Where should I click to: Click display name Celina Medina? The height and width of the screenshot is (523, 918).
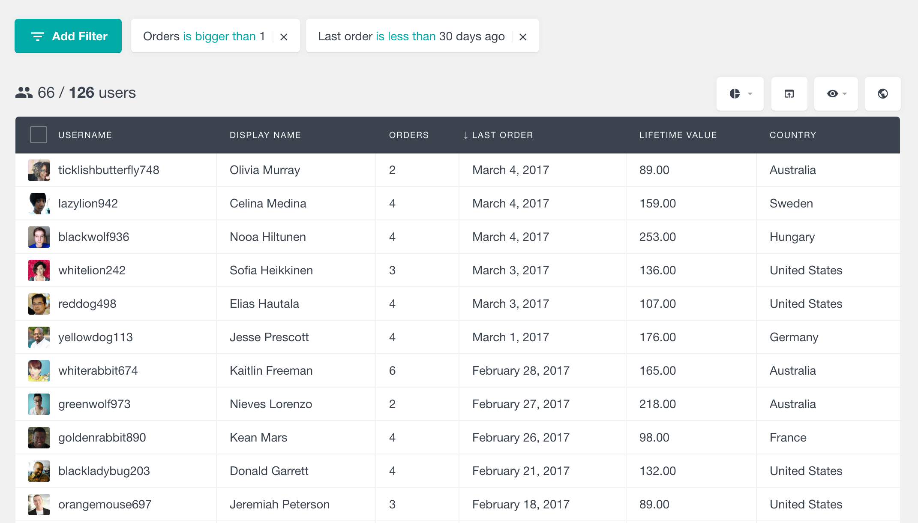[x=268, y=204]
